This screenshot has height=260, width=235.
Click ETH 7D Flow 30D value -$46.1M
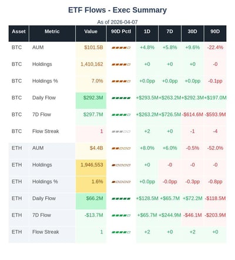pos(193,215)
